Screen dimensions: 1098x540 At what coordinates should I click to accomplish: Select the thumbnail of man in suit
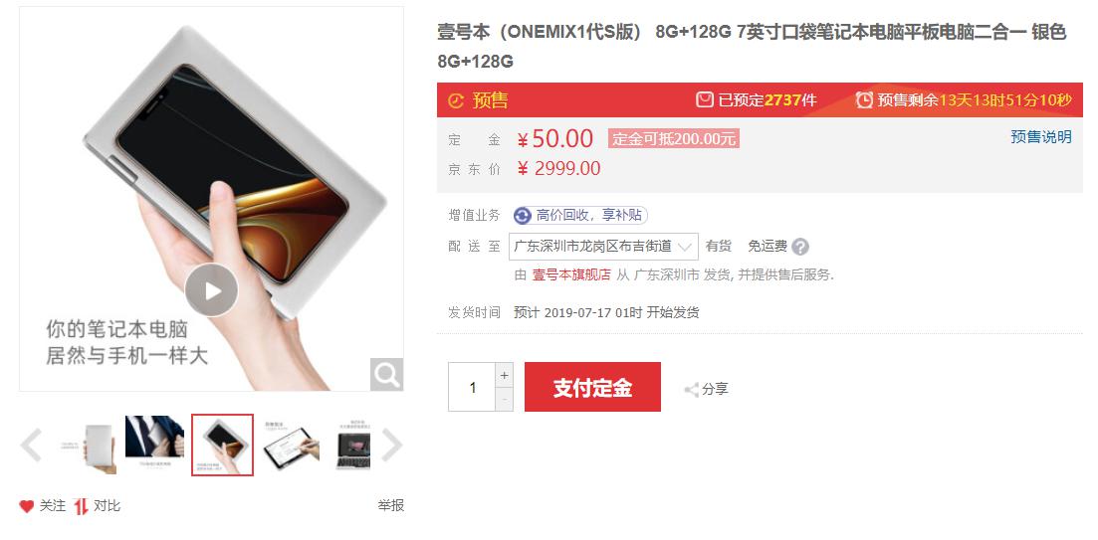(x=154, y=445)
